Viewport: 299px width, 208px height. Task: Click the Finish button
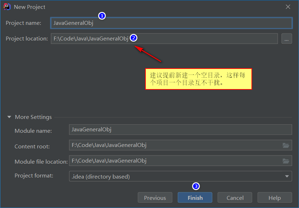tap(195, 197)
